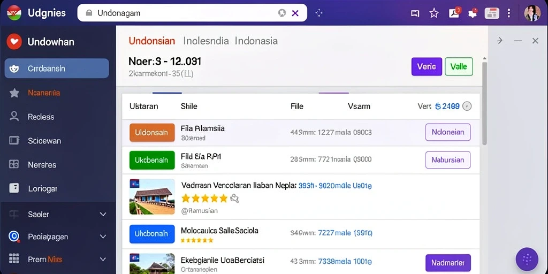Click the forward arrow in the right panel

500,41
